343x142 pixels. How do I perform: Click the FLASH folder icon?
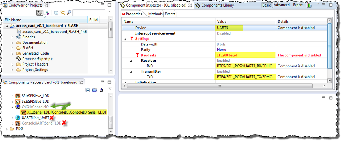pyautogui.click(x=19, y=48)
